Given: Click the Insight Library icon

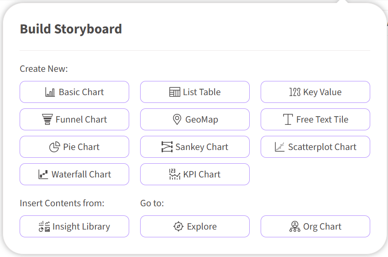Looking at the screenshot, I should pyautogui.click(x=44, y=226).
